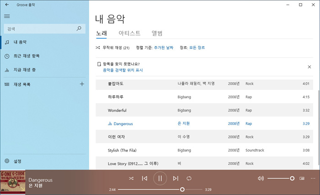320x195 pixels.
Task: Click artist Bigbang in 하루하루 row
Action: tap(184, 97)
